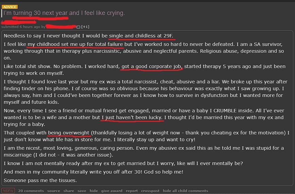Click the [+1] vote weight indicator
295x194 pixels.
85,27
